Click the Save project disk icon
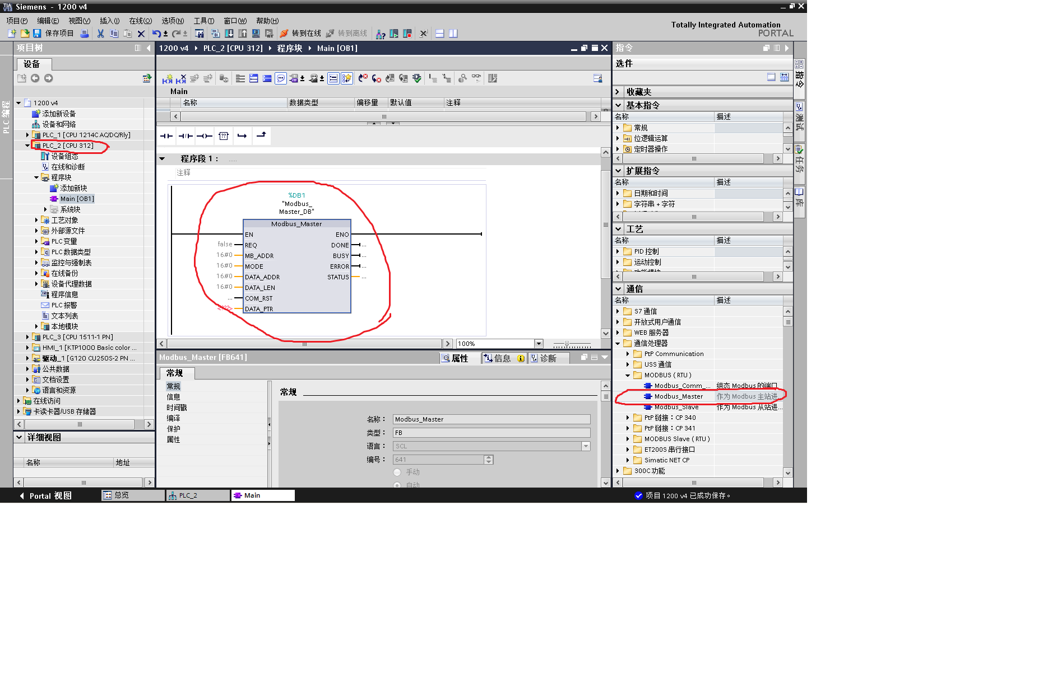The height and width of the screenshot is (693, 1057). coord(37,34)
